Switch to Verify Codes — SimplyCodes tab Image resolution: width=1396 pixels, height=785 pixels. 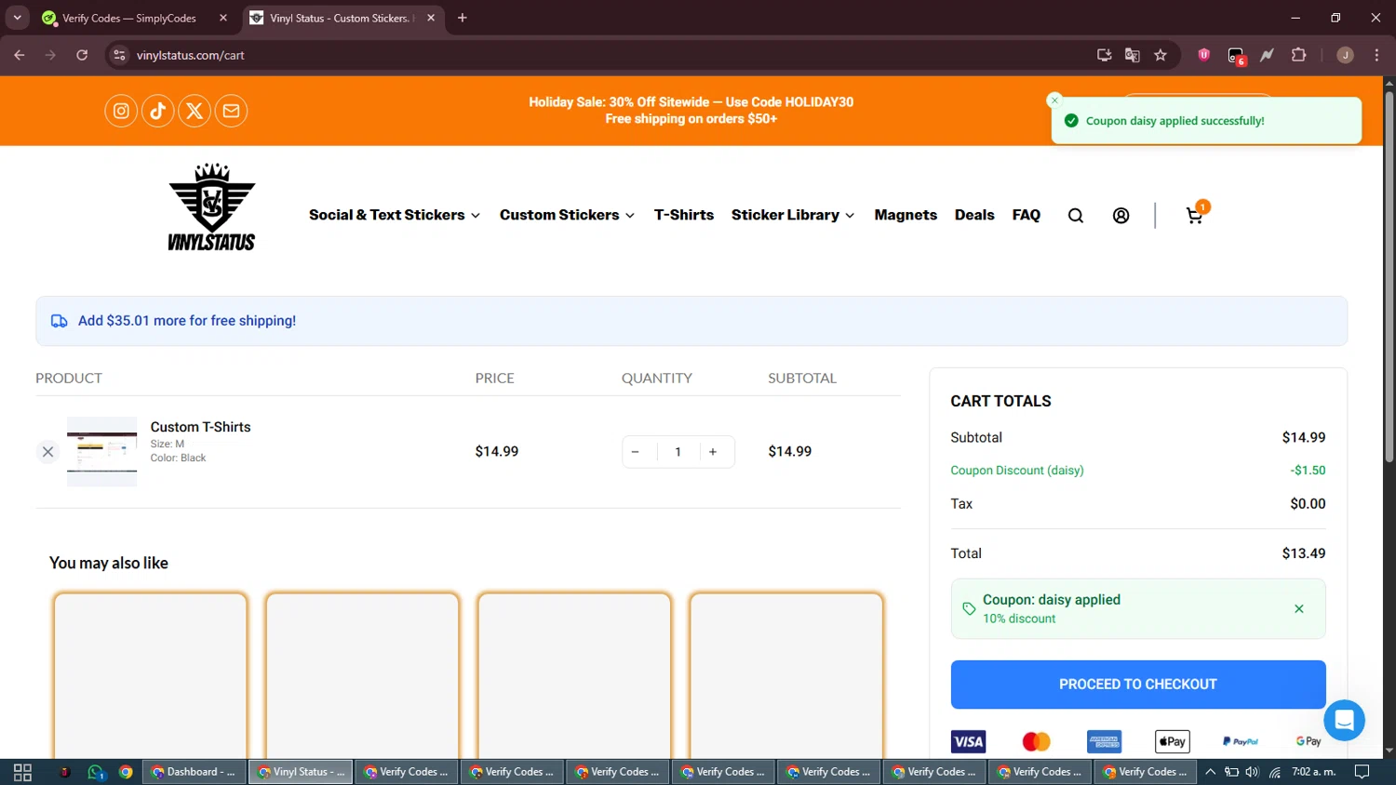tap(129, 18)
